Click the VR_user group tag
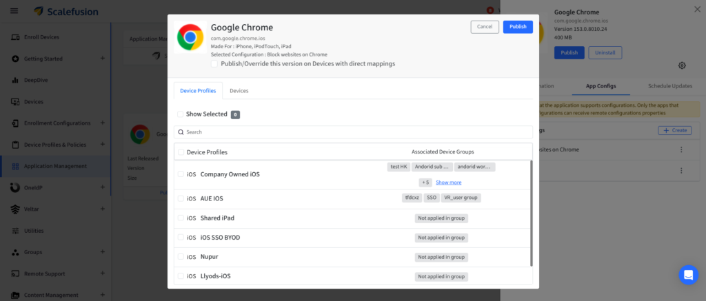 [461, 198]
